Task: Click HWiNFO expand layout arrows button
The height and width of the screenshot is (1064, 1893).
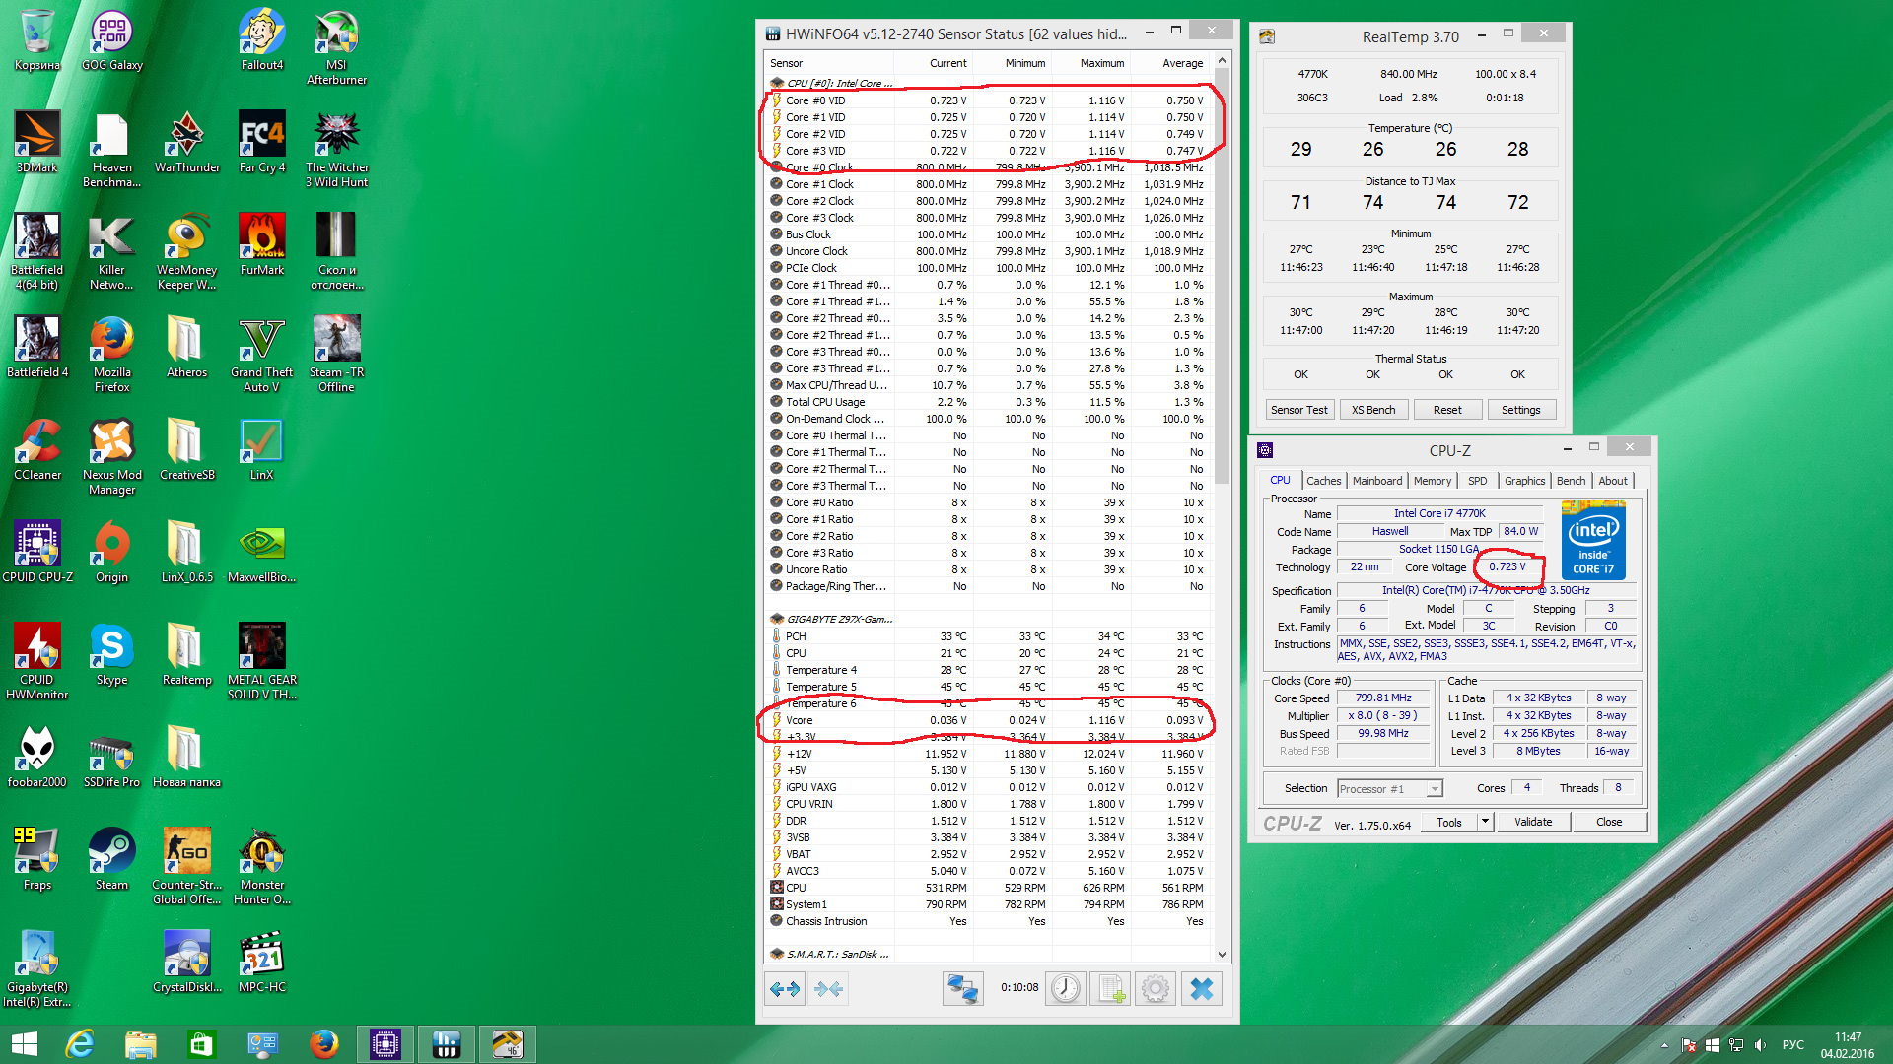Action: [x=785, y=988]
